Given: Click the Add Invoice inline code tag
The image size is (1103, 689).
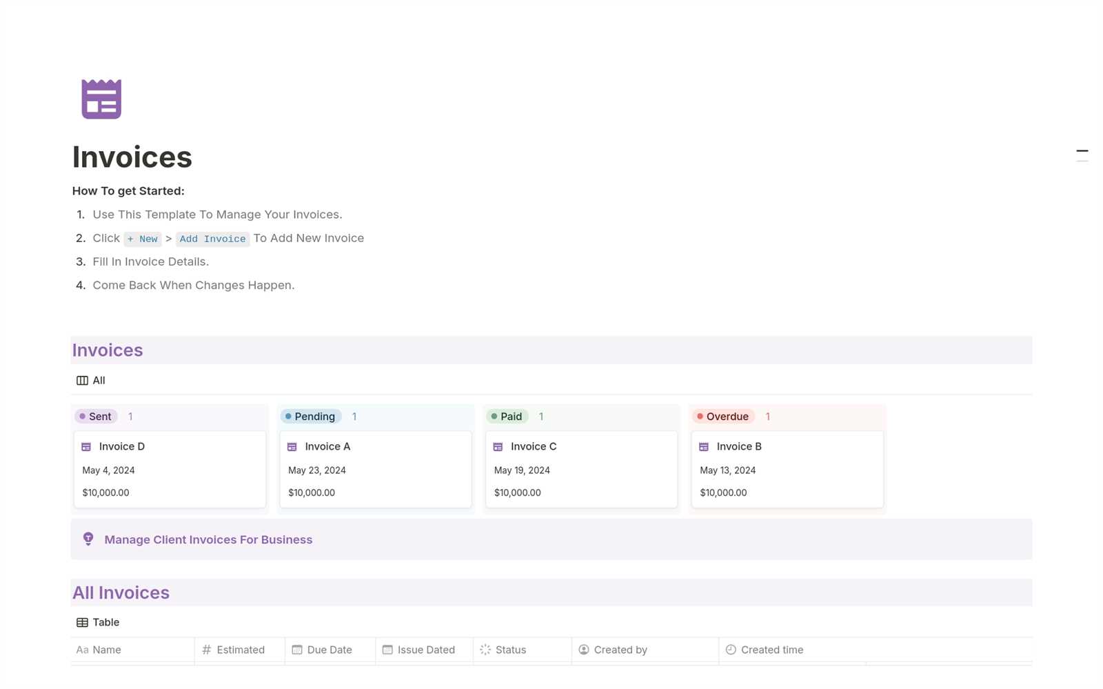Looking at the screenshot, I should (212, 239).
